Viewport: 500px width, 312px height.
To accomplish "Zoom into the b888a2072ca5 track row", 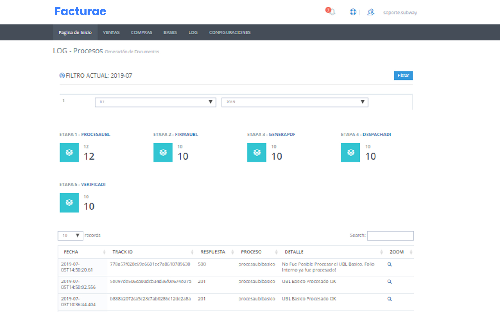I will click(389, 299).
